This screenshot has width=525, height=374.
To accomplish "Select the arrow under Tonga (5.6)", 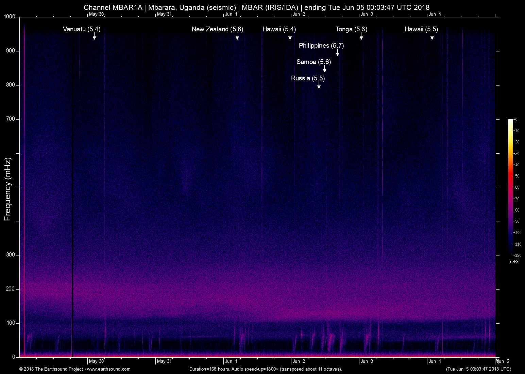I will coord(361,37).
